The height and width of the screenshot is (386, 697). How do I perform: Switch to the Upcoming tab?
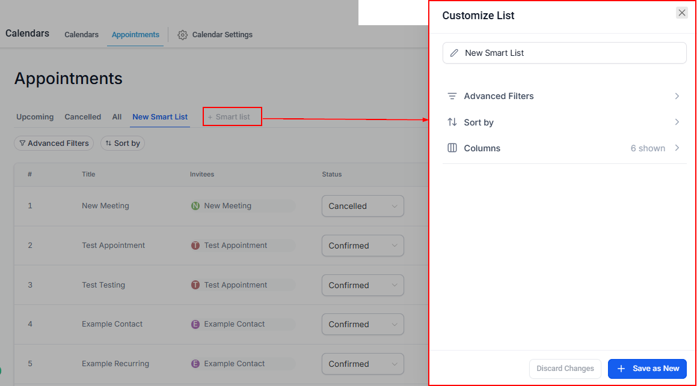[35, 117]
